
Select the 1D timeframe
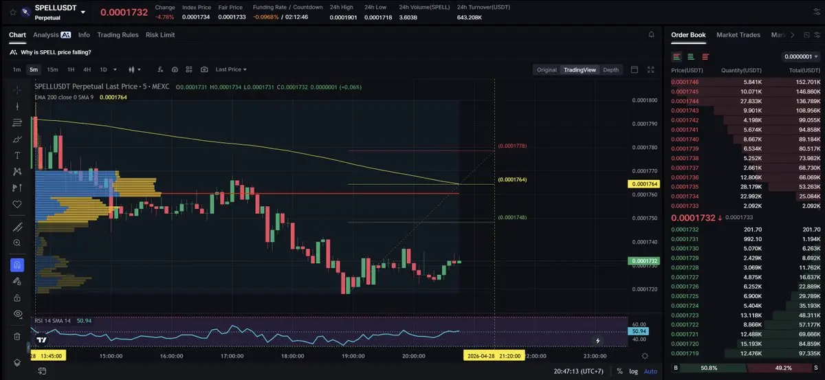coord(103,69)
